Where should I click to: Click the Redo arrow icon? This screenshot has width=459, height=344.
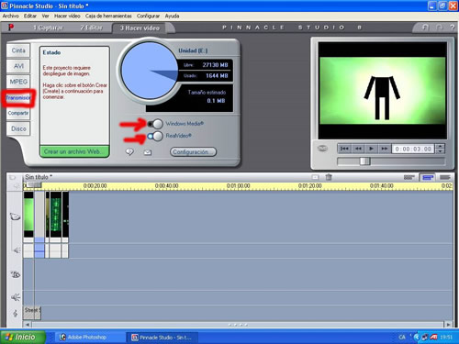[x=440, y=28]
